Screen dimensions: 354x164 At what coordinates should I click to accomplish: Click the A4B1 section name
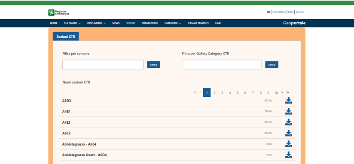[67, 111]
